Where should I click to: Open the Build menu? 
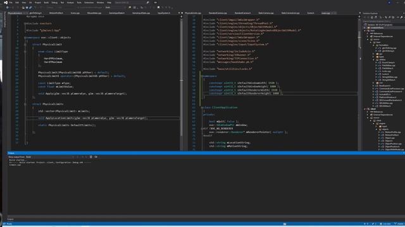coord(46,3)
